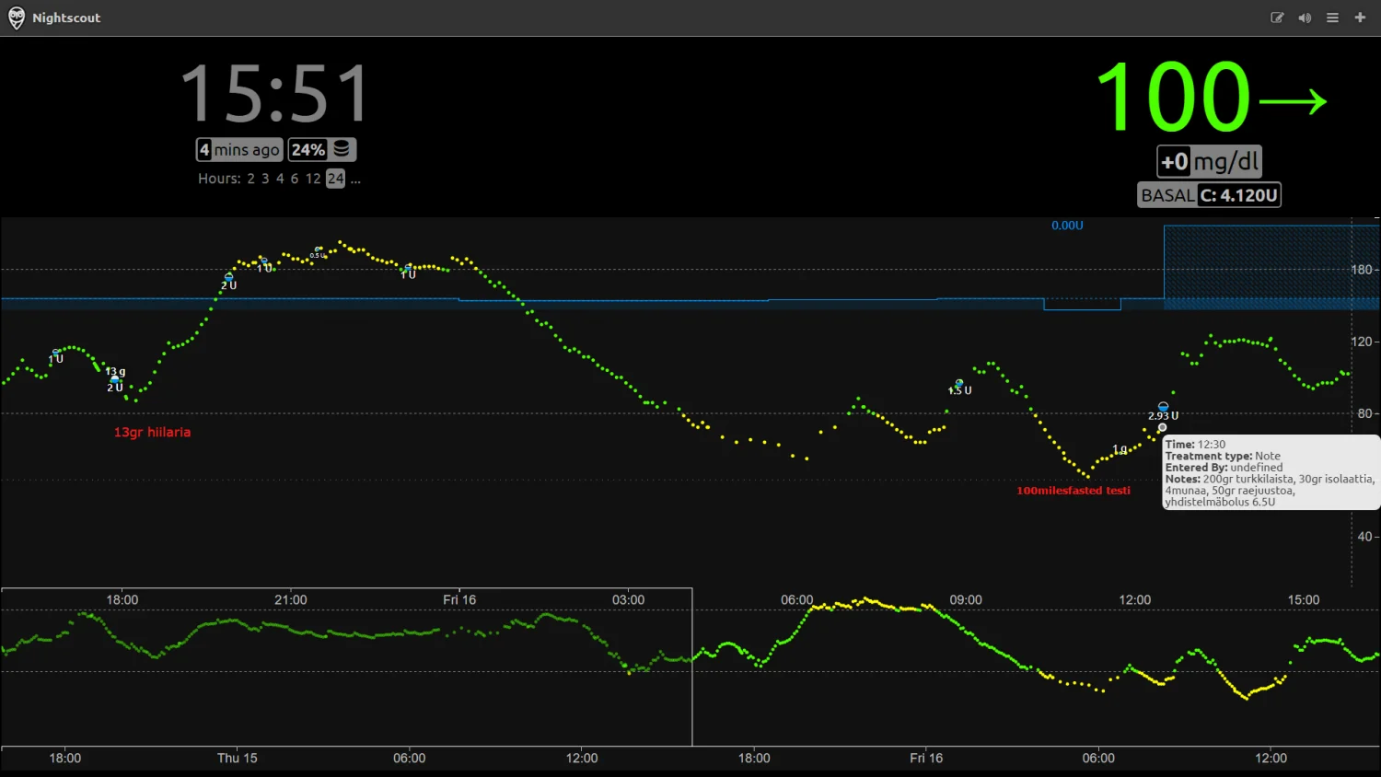Image resolution: width=1381 pixels, height=777 pixels.
Task: Click the '4 mins ago' status pill
Action: coord(239,150)
